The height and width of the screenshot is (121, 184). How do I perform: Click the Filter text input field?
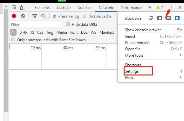point(36,25)
